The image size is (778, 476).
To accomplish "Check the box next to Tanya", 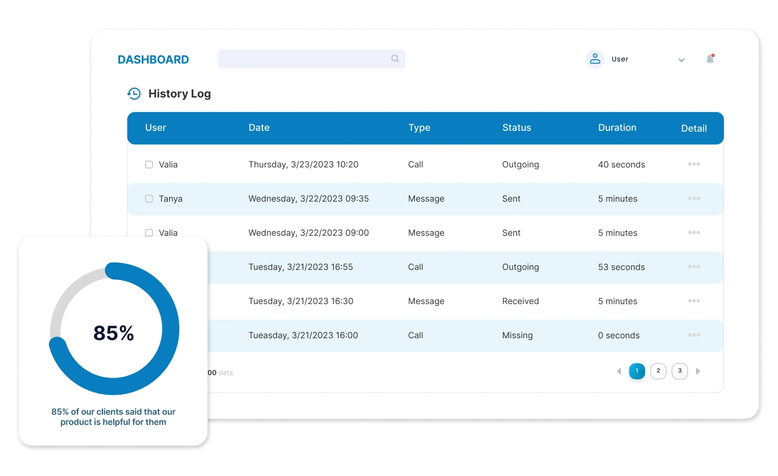I will point(149,199).
